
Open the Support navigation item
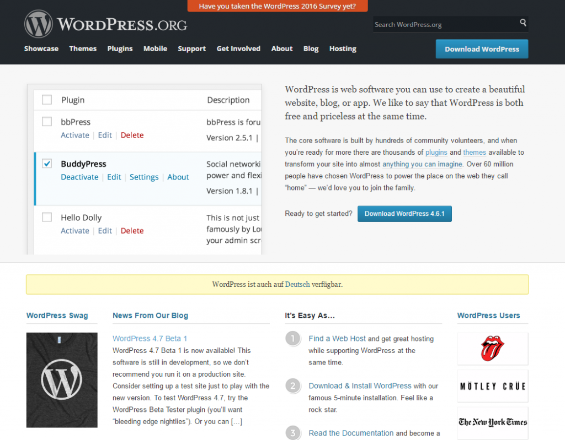[x=191, y=48]
